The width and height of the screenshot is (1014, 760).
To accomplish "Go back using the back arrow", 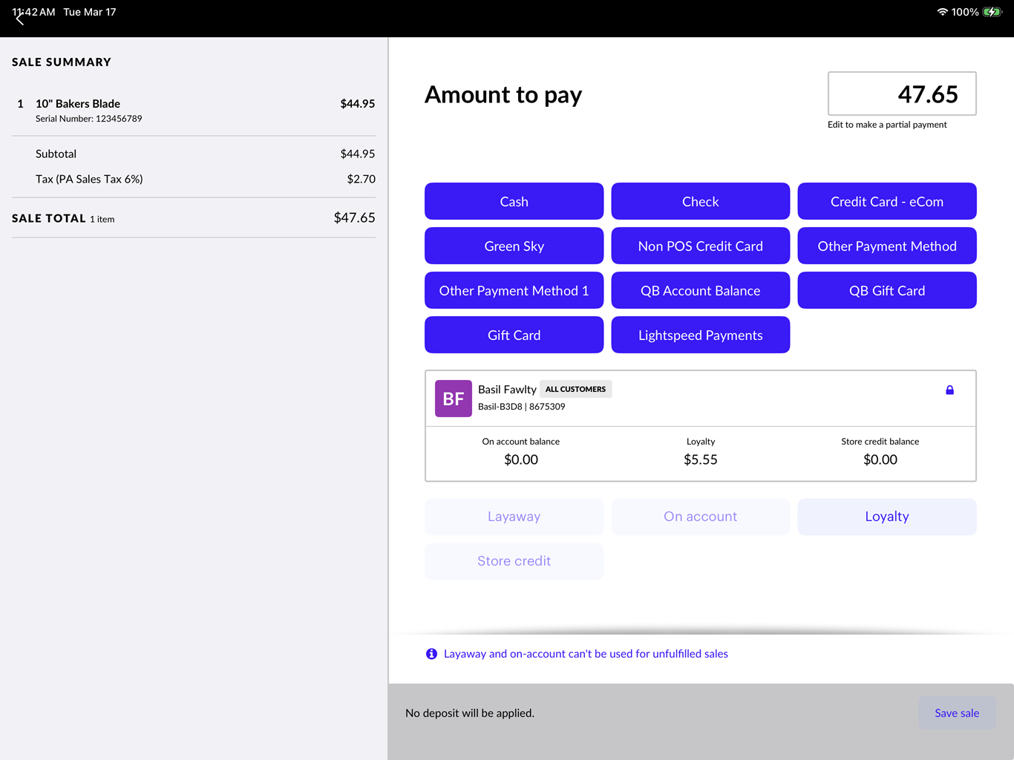I will pos(20,19).
